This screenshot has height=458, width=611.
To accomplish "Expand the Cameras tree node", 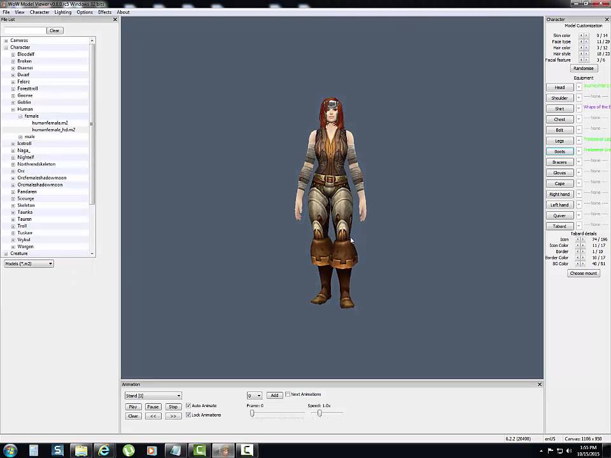I will (6, 41).
